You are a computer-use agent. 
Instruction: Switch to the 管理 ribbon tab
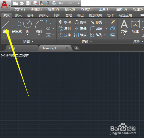[x=69, y=15]
